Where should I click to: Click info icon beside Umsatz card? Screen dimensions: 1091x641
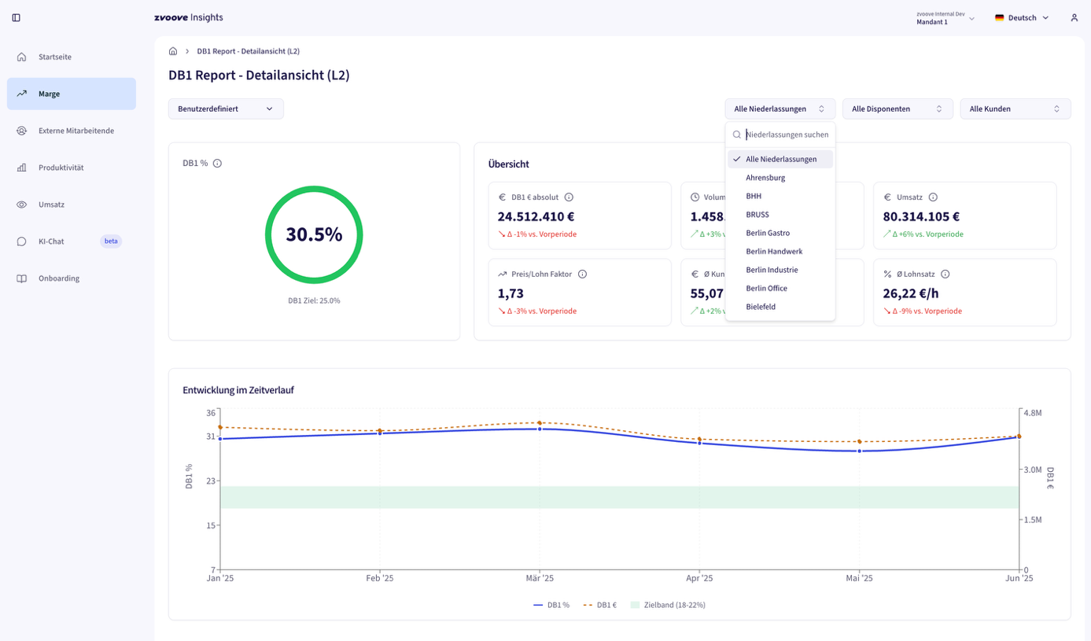[933, 197]
